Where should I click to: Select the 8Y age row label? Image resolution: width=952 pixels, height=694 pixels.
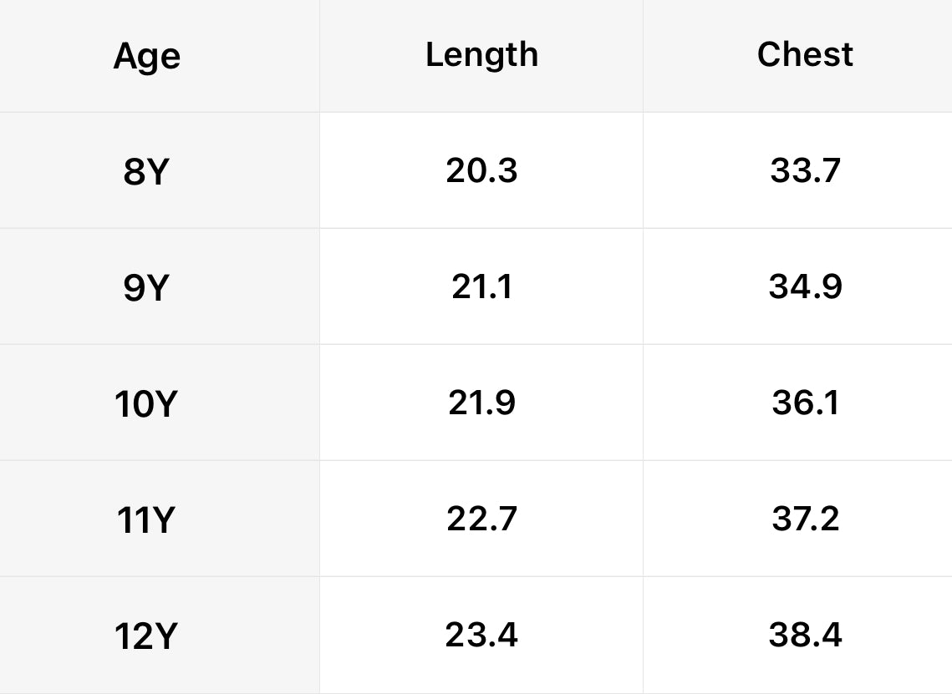coord(145,171)
